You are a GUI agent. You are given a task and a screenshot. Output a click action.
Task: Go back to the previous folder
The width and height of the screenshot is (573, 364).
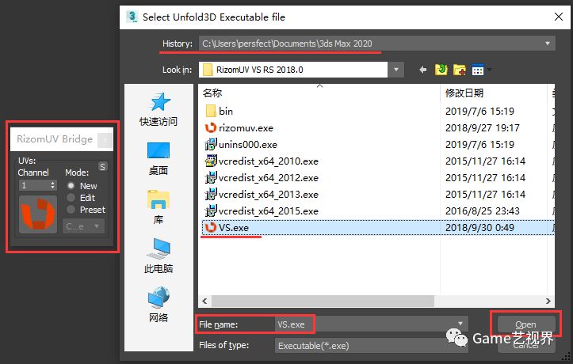point(422,70)
